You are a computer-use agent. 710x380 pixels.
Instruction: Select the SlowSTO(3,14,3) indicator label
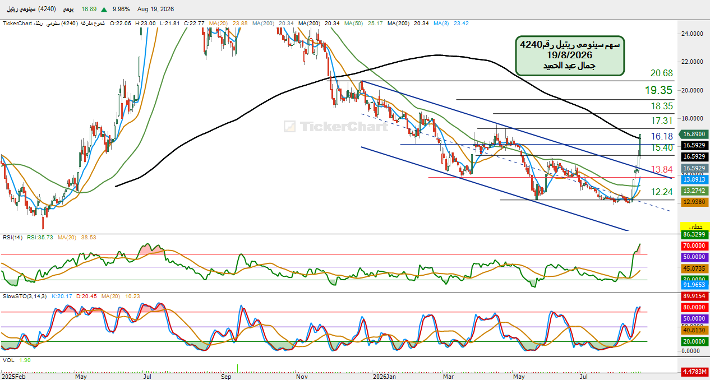point(25,296)
